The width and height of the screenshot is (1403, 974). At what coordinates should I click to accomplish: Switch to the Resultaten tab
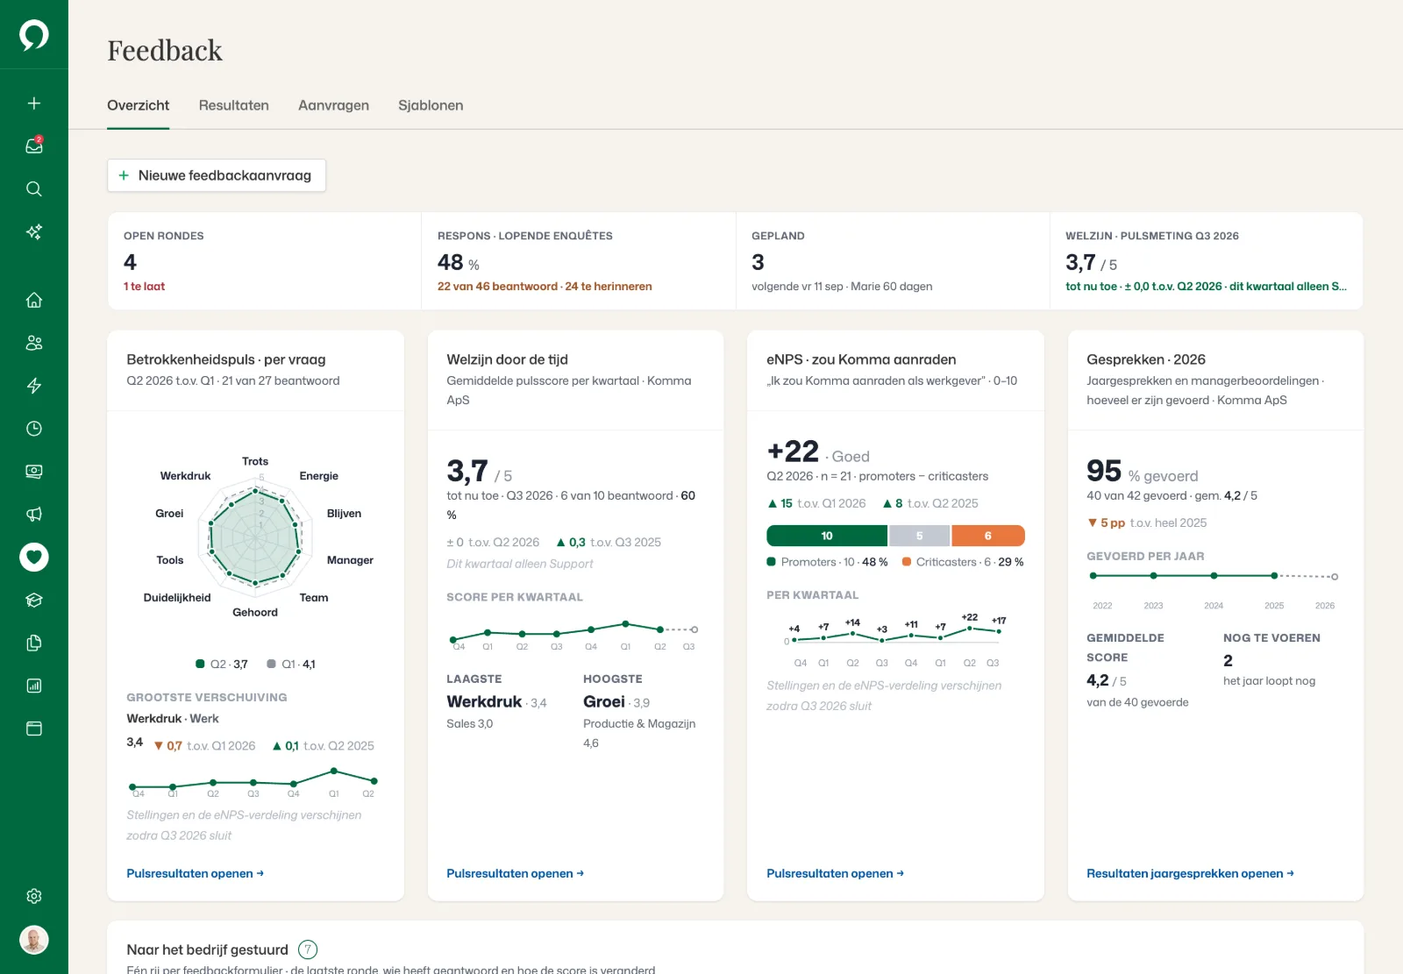233,105
